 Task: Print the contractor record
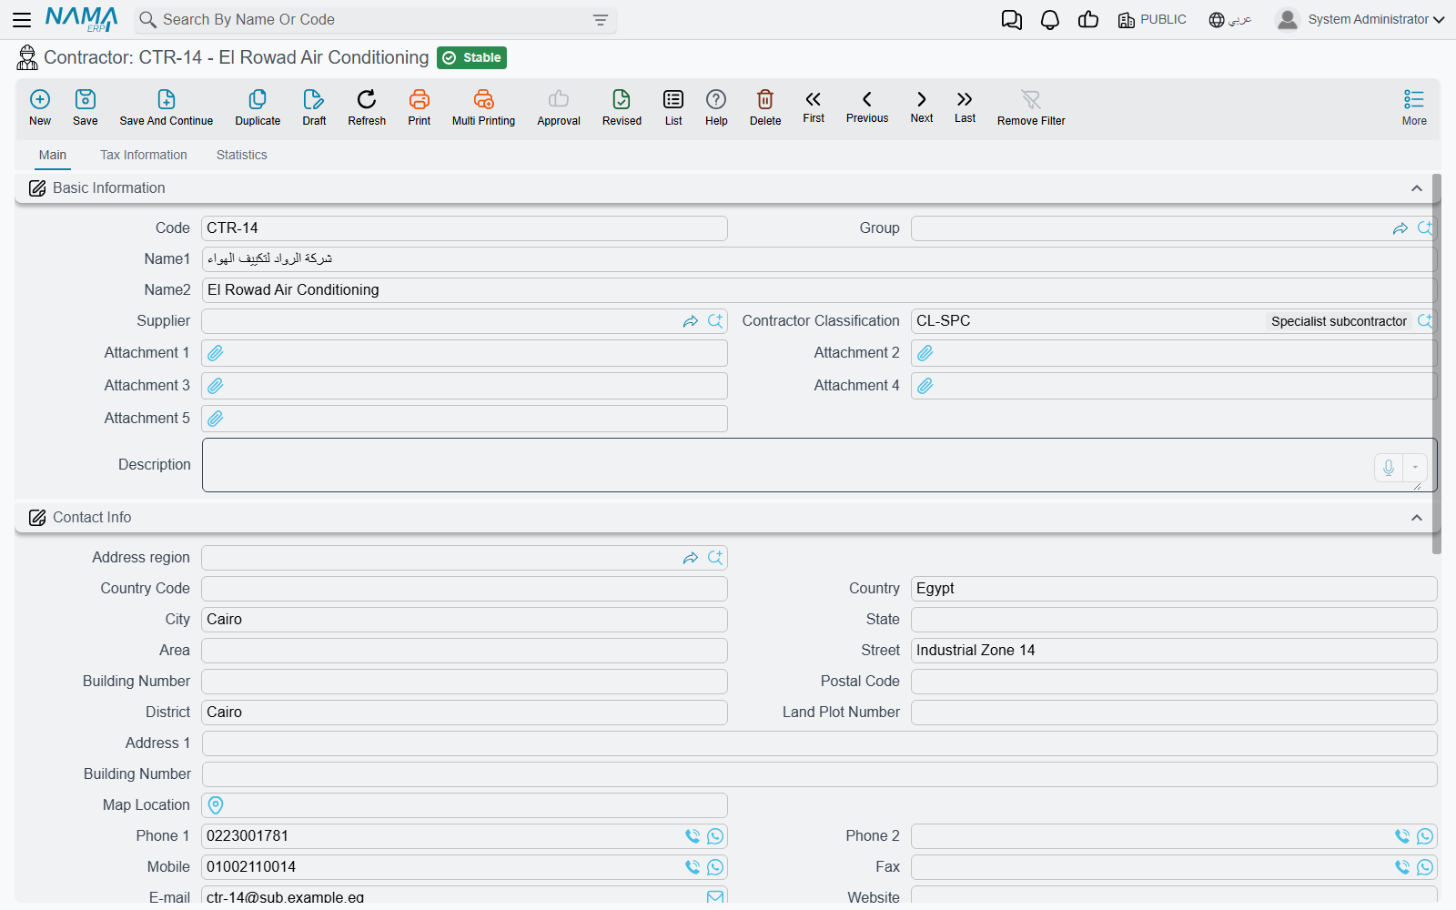(420, 107)
